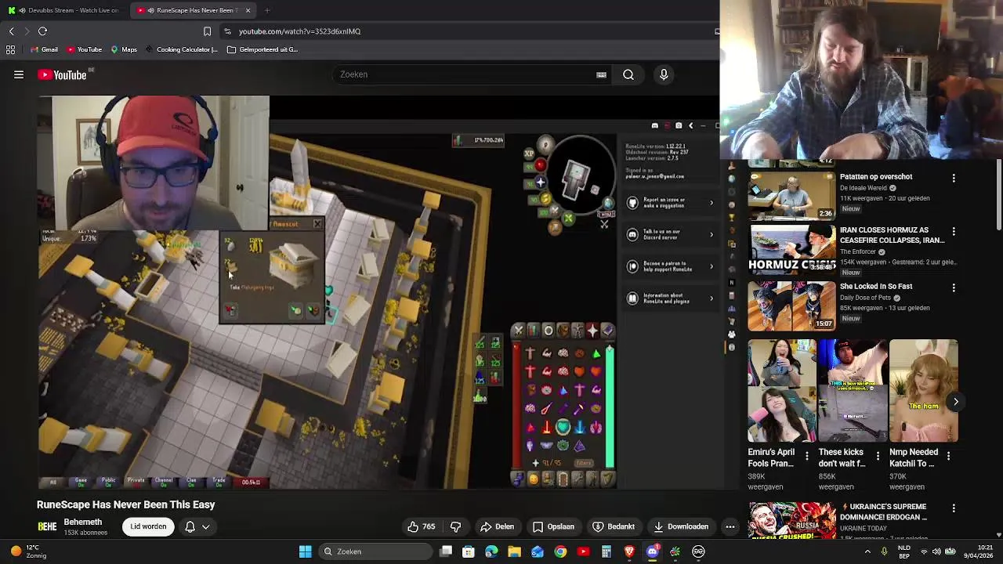This screenshot has width=1003, height=564.
Task: Open a new browser tab
Action: (x=267, y=10)
